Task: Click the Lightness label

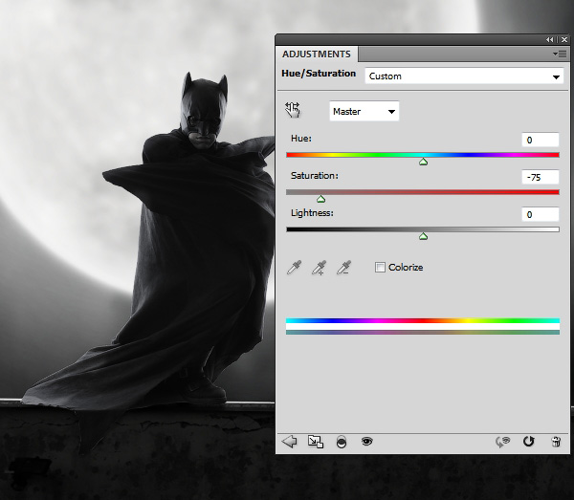Action: [x=312, y=213]
